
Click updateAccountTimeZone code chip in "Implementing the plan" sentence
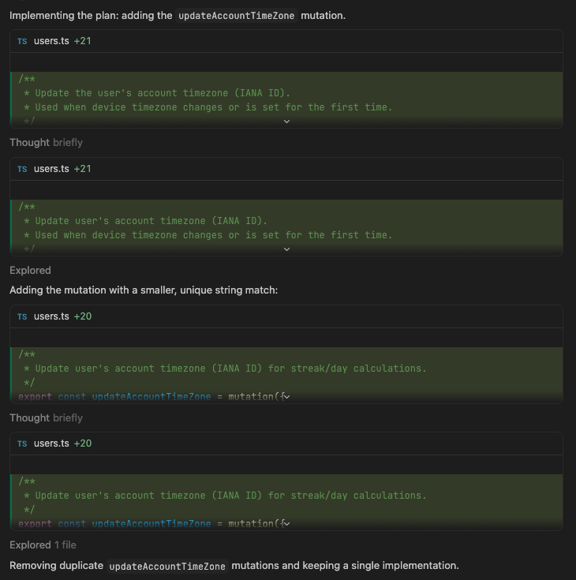[x=237, y=16]
